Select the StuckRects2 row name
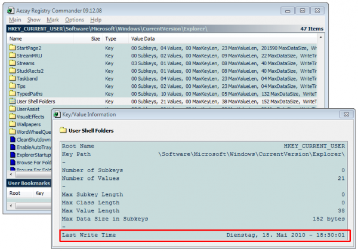Screen dimensions: 358x251 [30, 71]
